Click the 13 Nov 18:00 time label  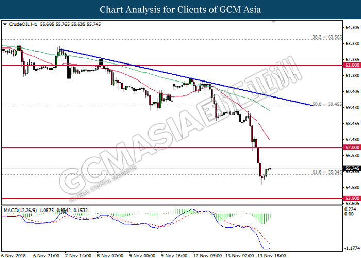(x=271, y=255)
